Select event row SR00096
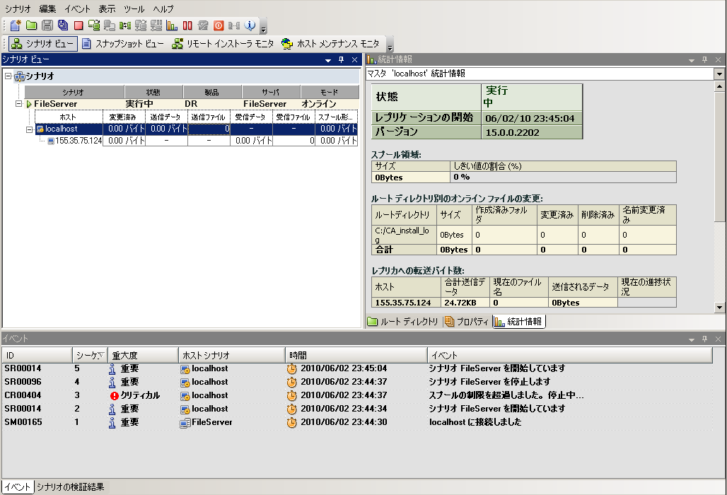 click(x=357, y=383)
